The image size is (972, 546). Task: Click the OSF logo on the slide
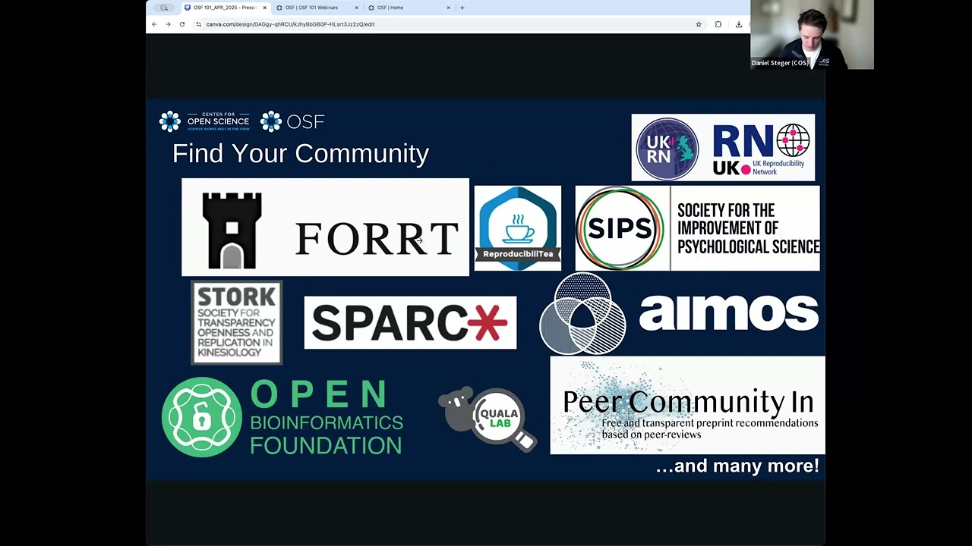[292, 121]
